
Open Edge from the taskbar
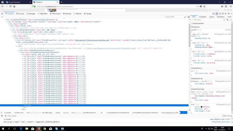21,129
